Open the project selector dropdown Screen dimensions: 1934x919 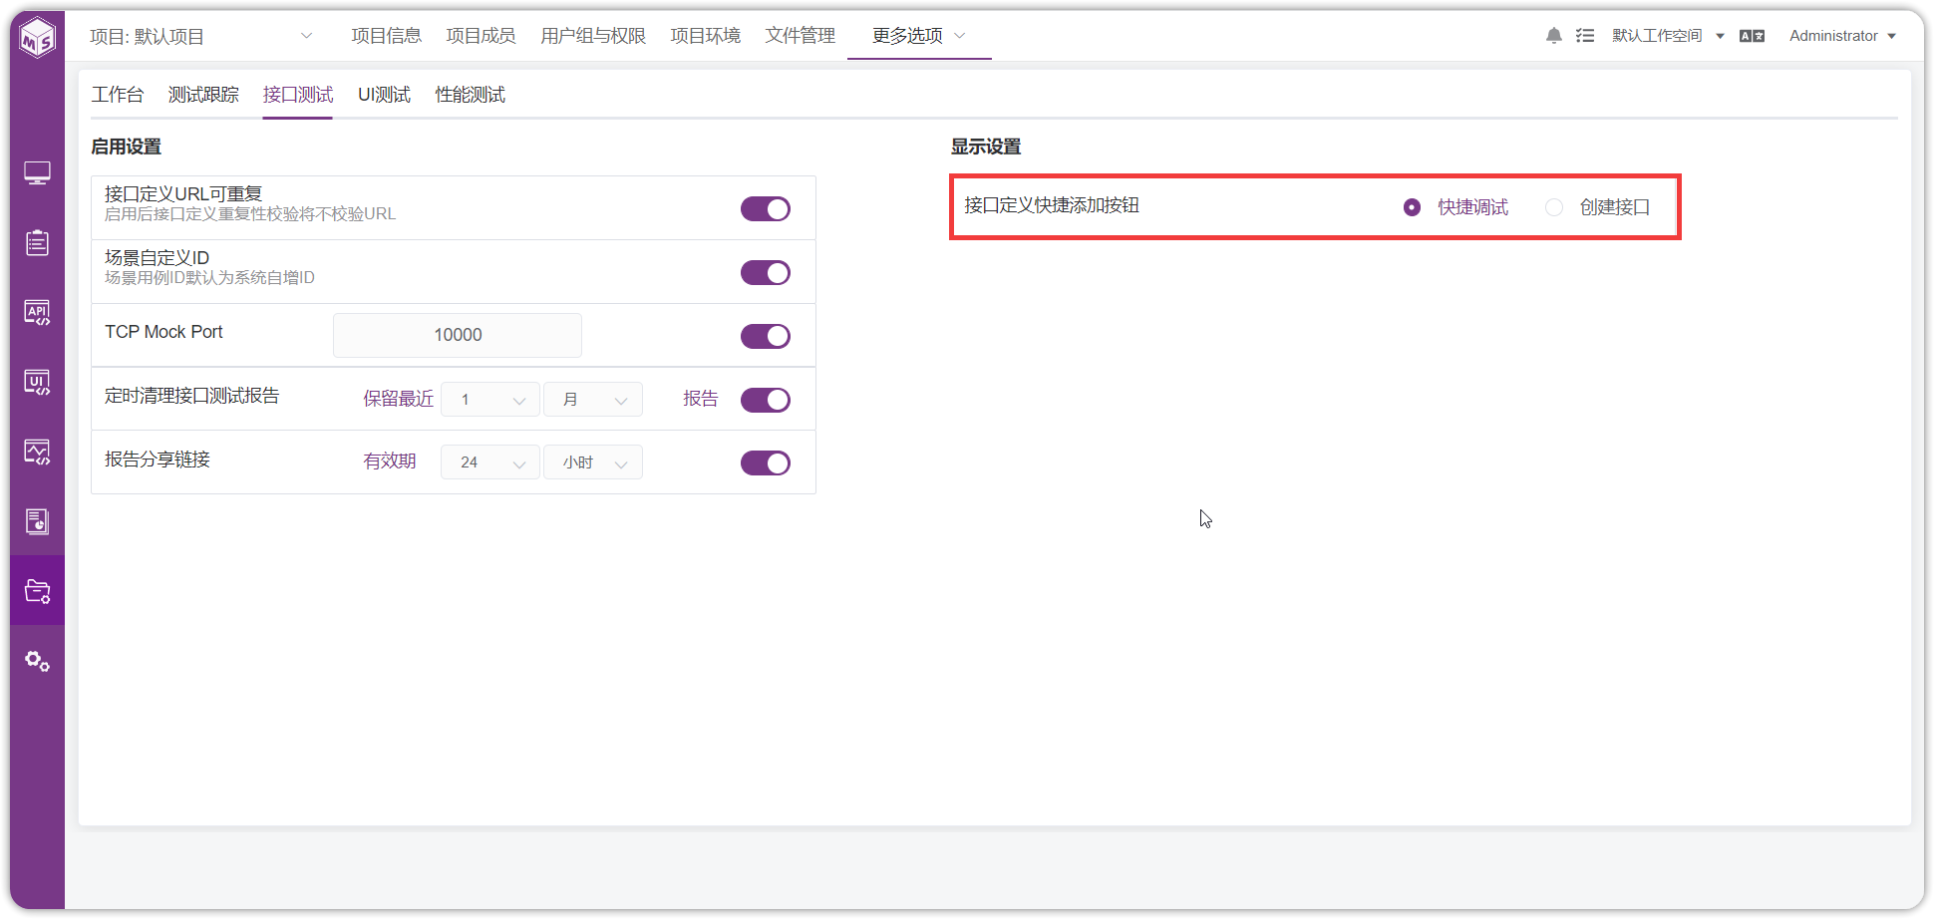point(201,36)
